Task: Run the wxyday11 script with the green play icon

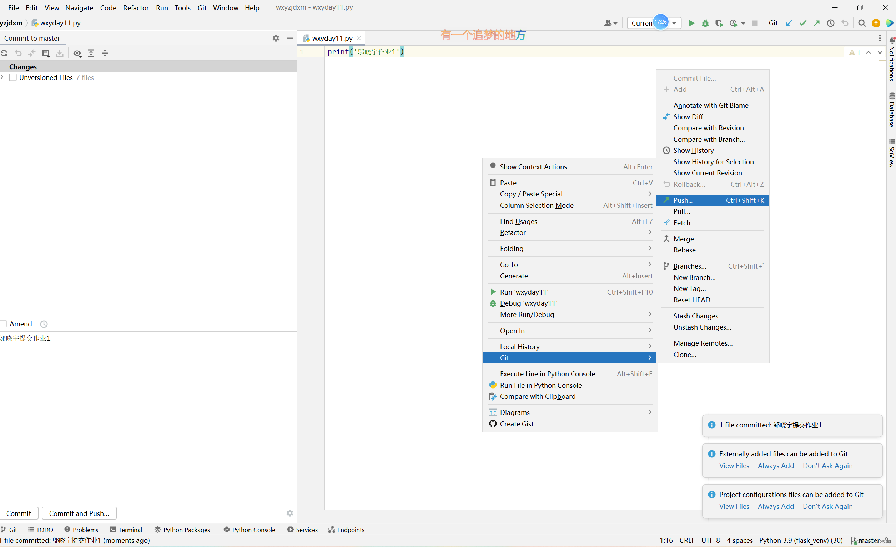Action: (x=691, y=23)
